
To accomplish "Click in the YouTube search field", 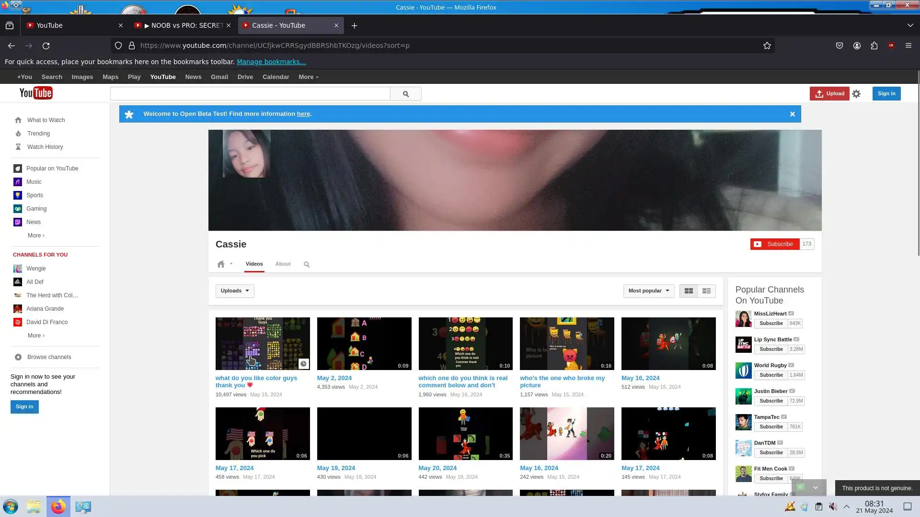I will click(250, 94).
